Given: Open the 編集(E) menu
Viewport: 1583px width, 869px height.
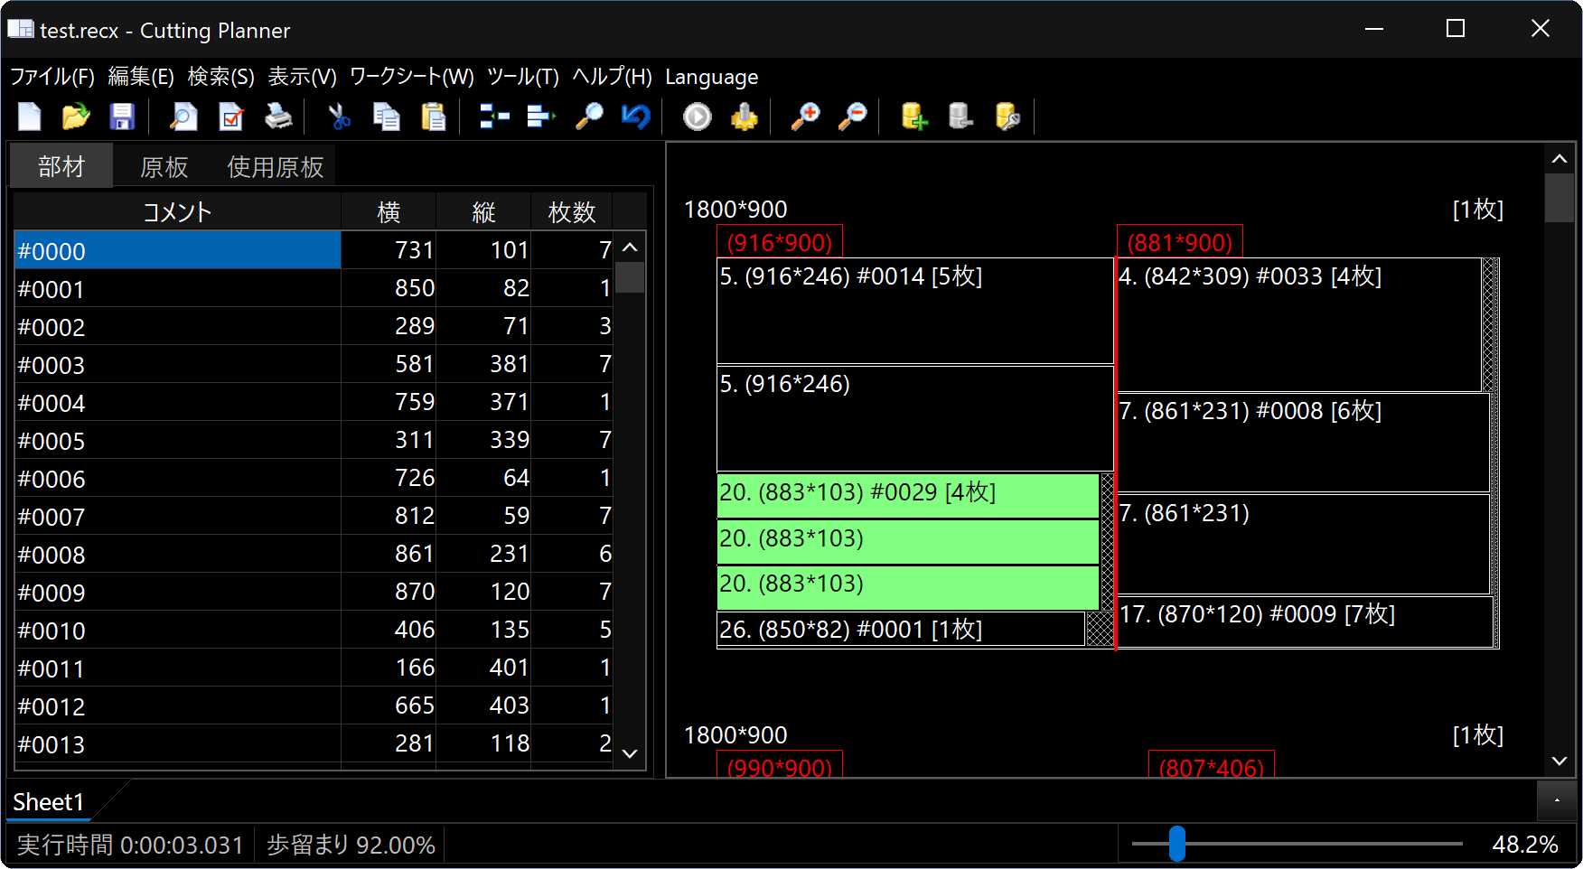Looking at the screenshot, I should coord(141,77).
